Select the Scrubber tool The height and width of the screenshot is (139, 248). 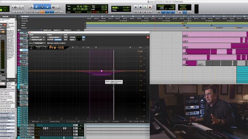[x=53, y=7]
